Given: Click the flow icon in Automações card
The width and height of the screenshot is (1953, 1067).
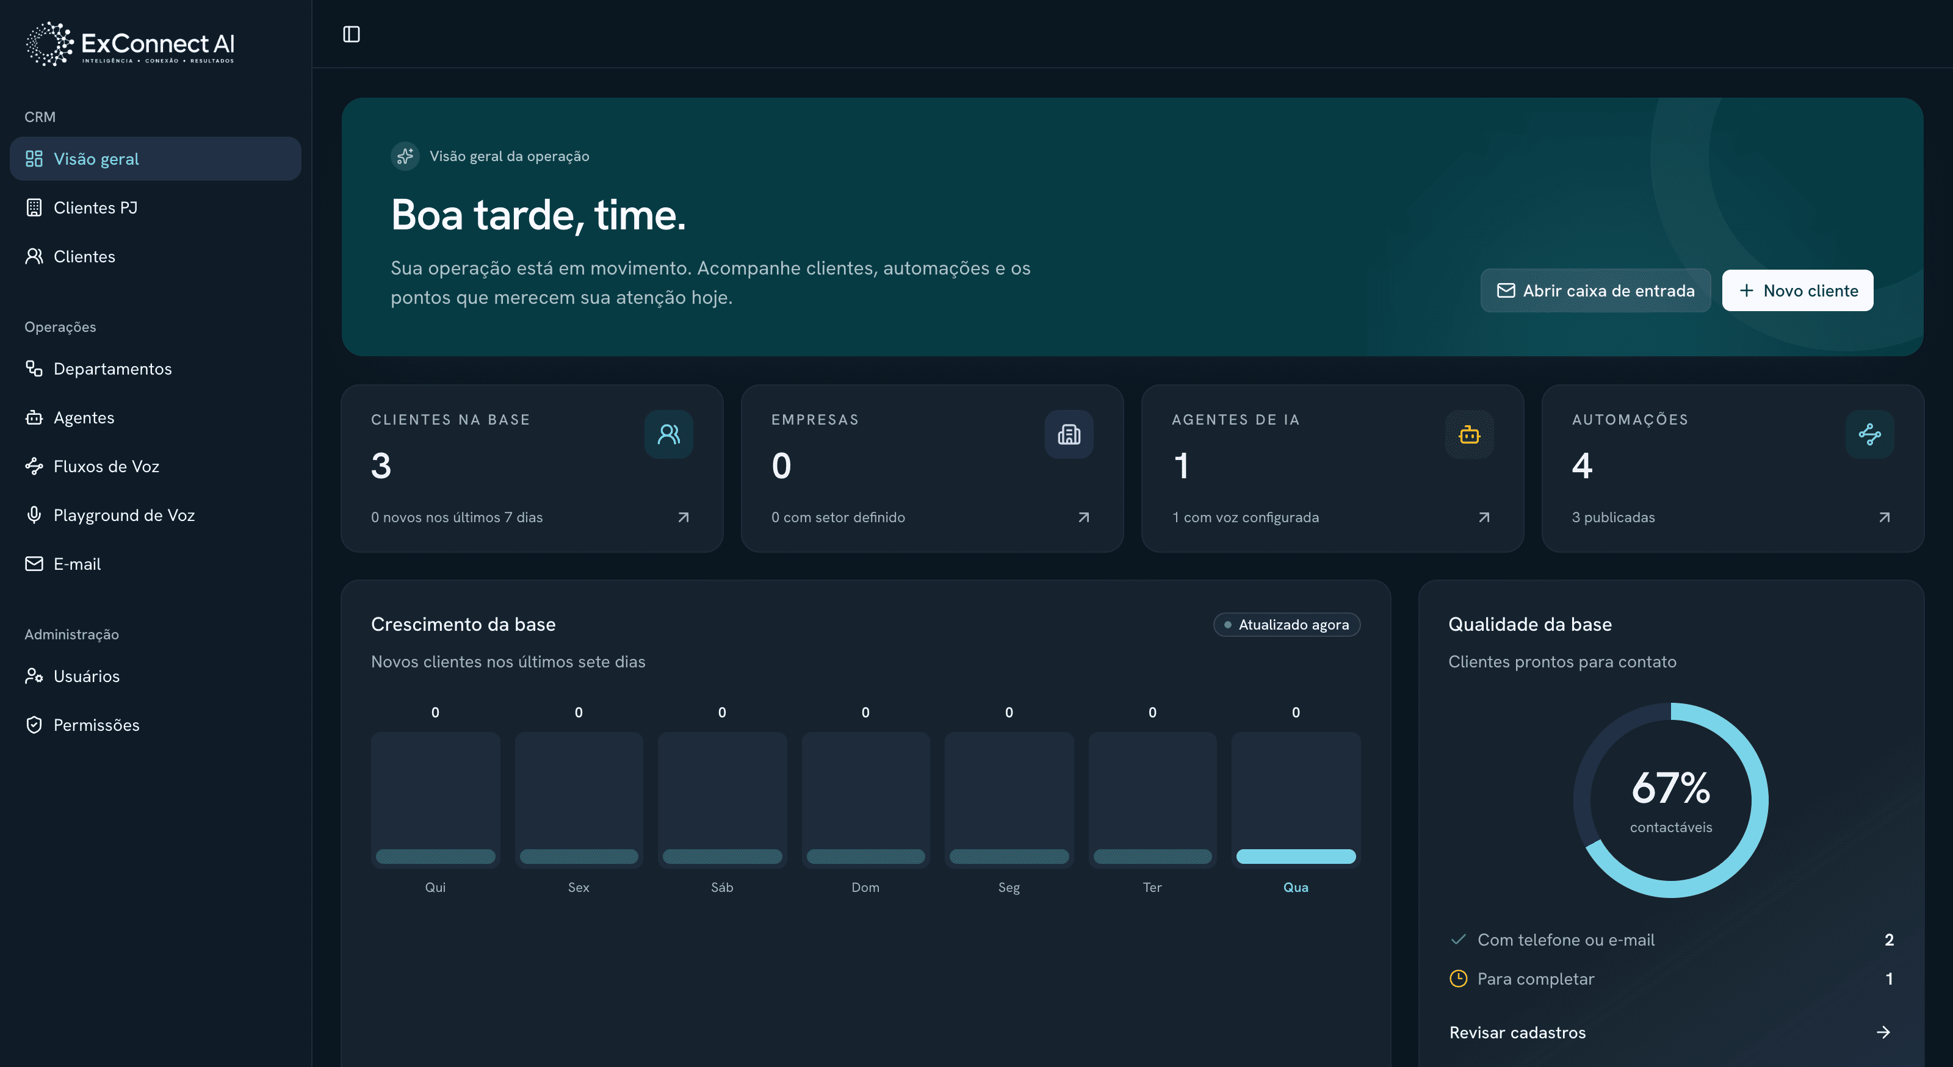Looking at the screenshot, I should (x=1869, y=434).
